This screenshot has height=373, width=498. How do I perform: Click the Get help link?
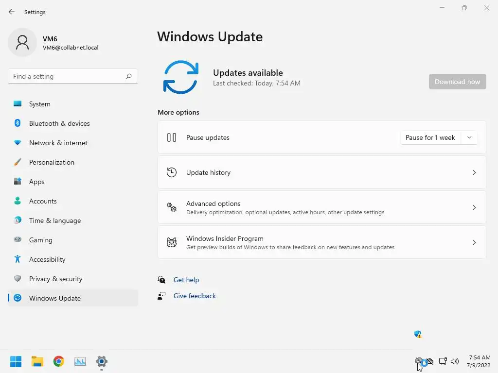click(186, 280)
